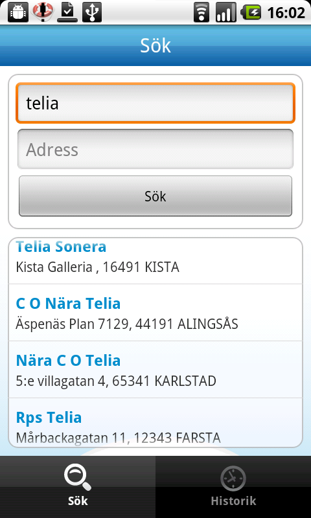This screenshot has width=311, height=518.
Task: Tap the Android debug icon in status bar
Action: (17, 12)
